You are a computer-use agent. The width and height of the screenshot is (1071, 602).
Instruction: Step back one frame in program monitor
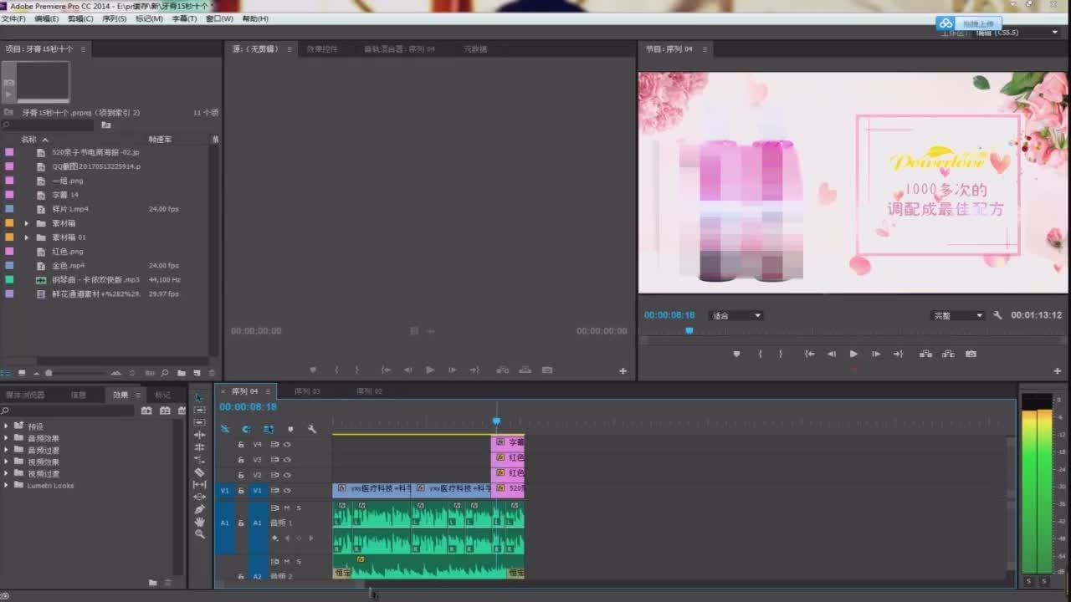click(831, 354)
